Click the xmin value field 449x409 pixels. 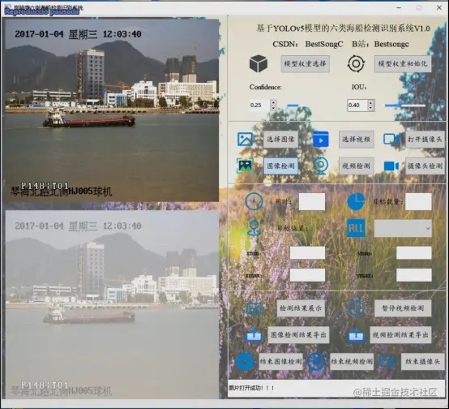(307, 253)
